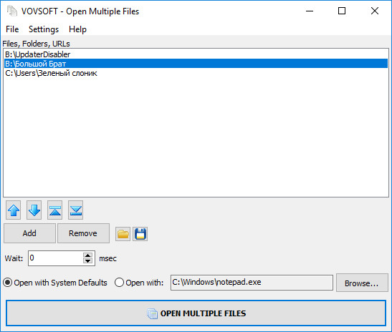The image size is (392, 332).
Task: Save the list using floppy disk icon
Action: (140, 234)
